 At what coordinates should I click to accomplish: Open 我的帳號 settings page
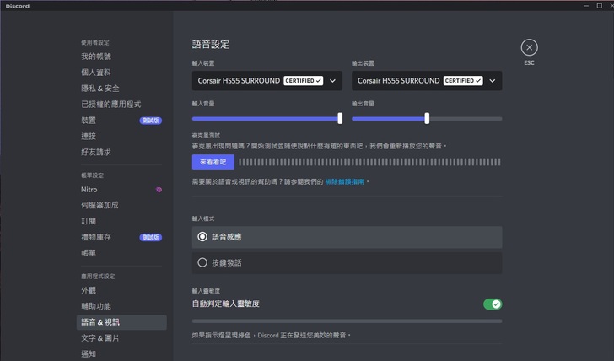[96, 57]
